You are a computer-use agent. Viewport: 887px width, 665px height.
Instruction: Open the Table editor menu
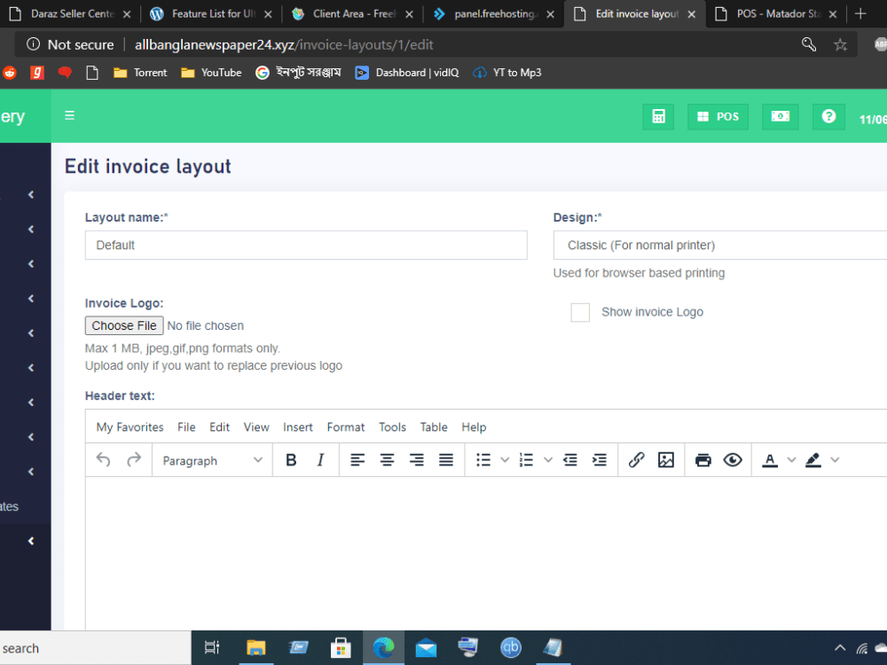pyautogui.click(x=434, y=427)
